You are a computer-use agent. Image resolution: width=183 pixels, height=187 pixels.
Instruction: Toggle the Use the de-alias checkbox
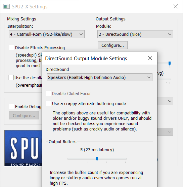(x=11, y=78)
